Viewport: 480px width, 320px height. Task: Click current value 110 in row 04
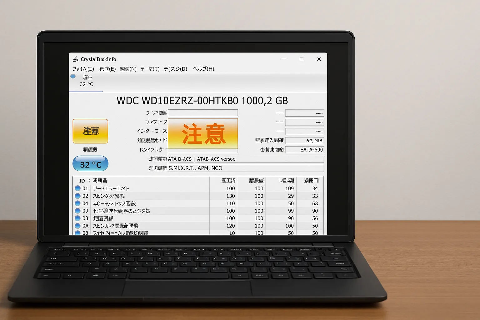tap(231, 203)
